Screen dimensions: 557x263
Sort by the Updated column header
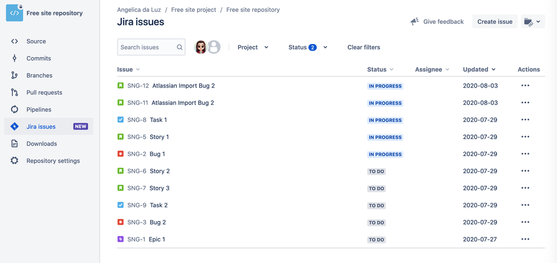pyautogui.click(x=479, y=70)
